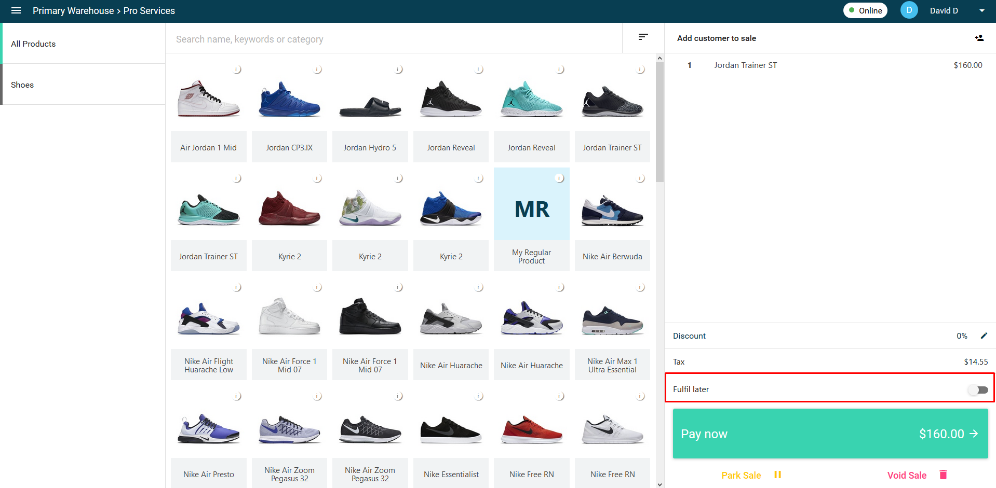Click Void Sale
996x488 pixels.
pos(907,475)
